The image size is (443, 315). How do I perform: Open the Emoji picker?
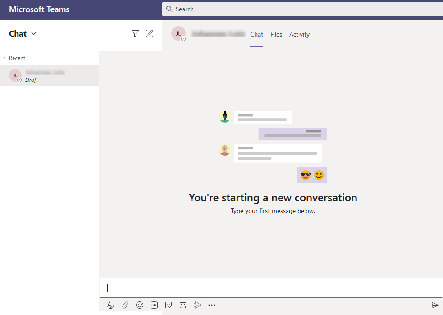[x=140, y=305]
